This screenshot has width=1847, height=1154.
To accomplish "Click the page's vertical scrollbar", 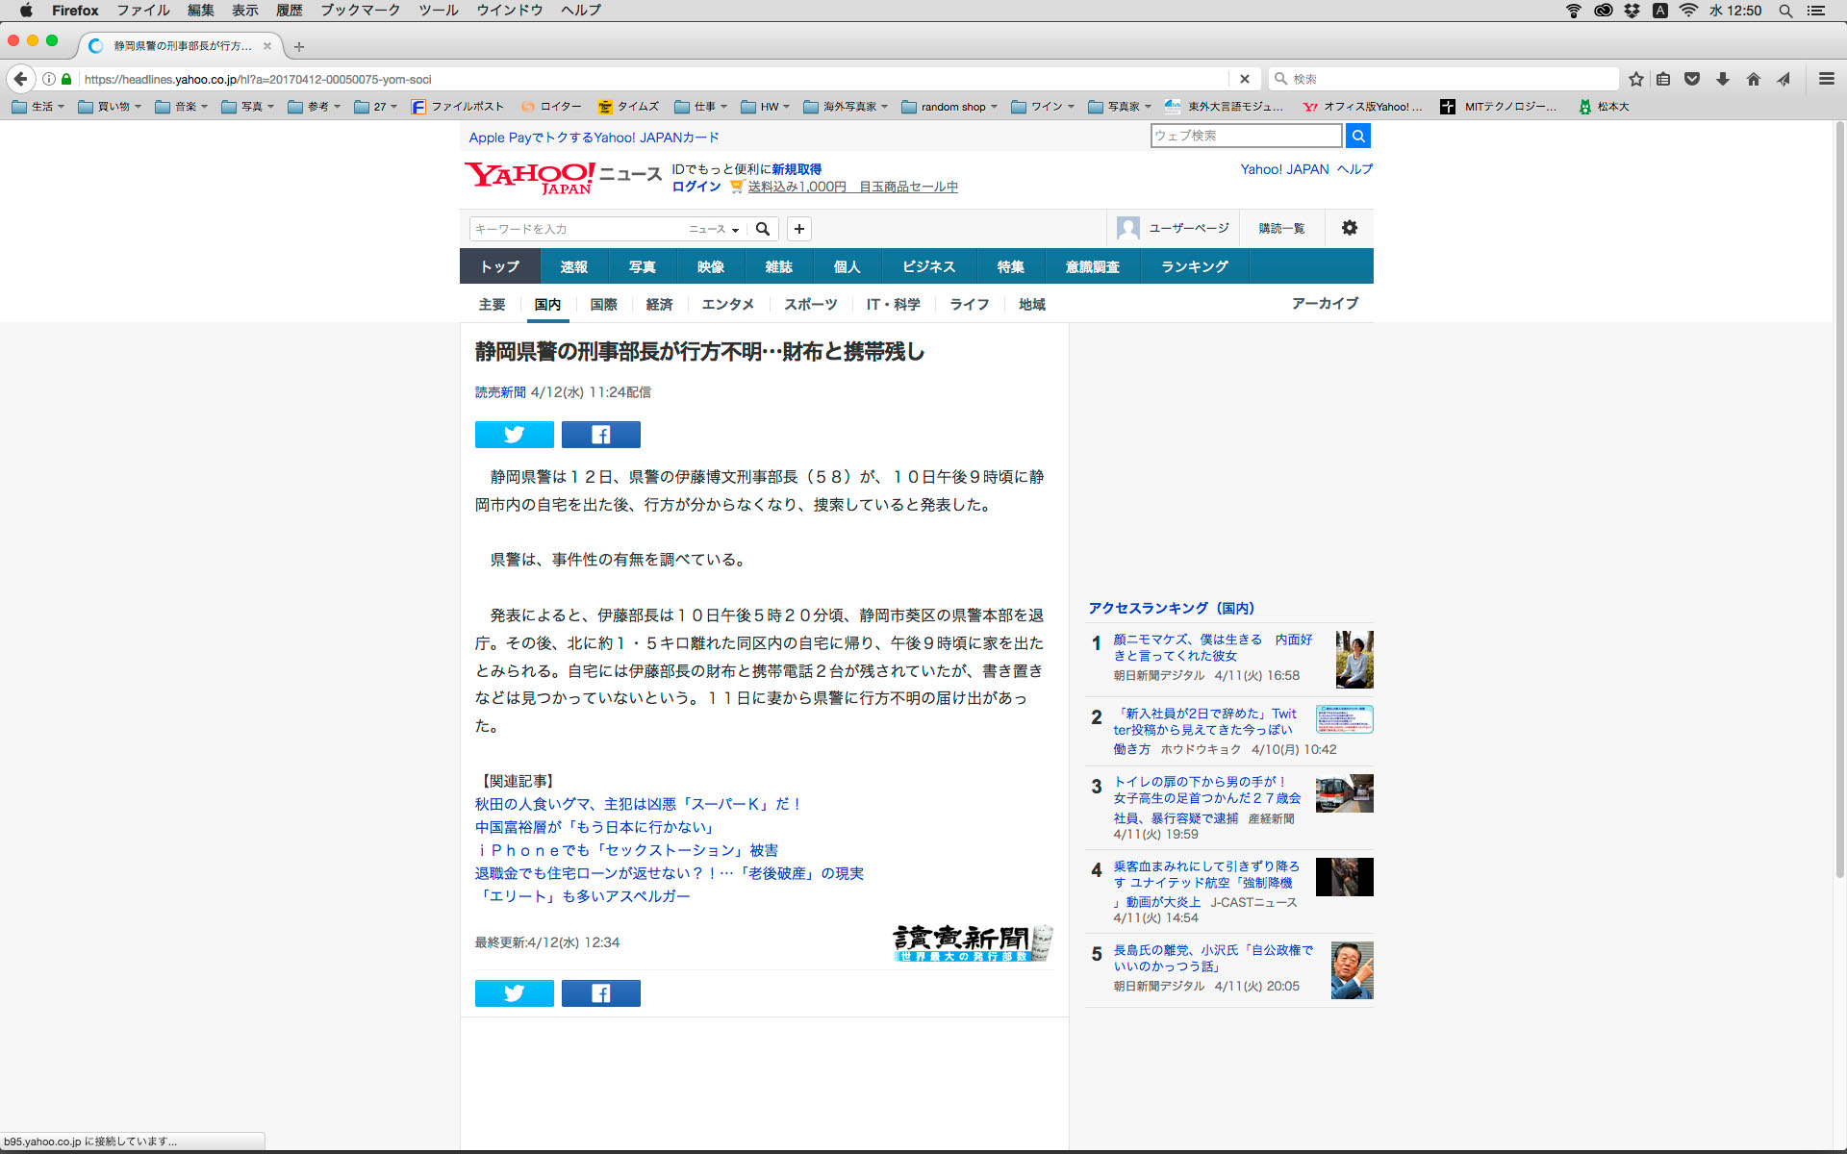I will pyautogui.click(x=1839, y=500).
